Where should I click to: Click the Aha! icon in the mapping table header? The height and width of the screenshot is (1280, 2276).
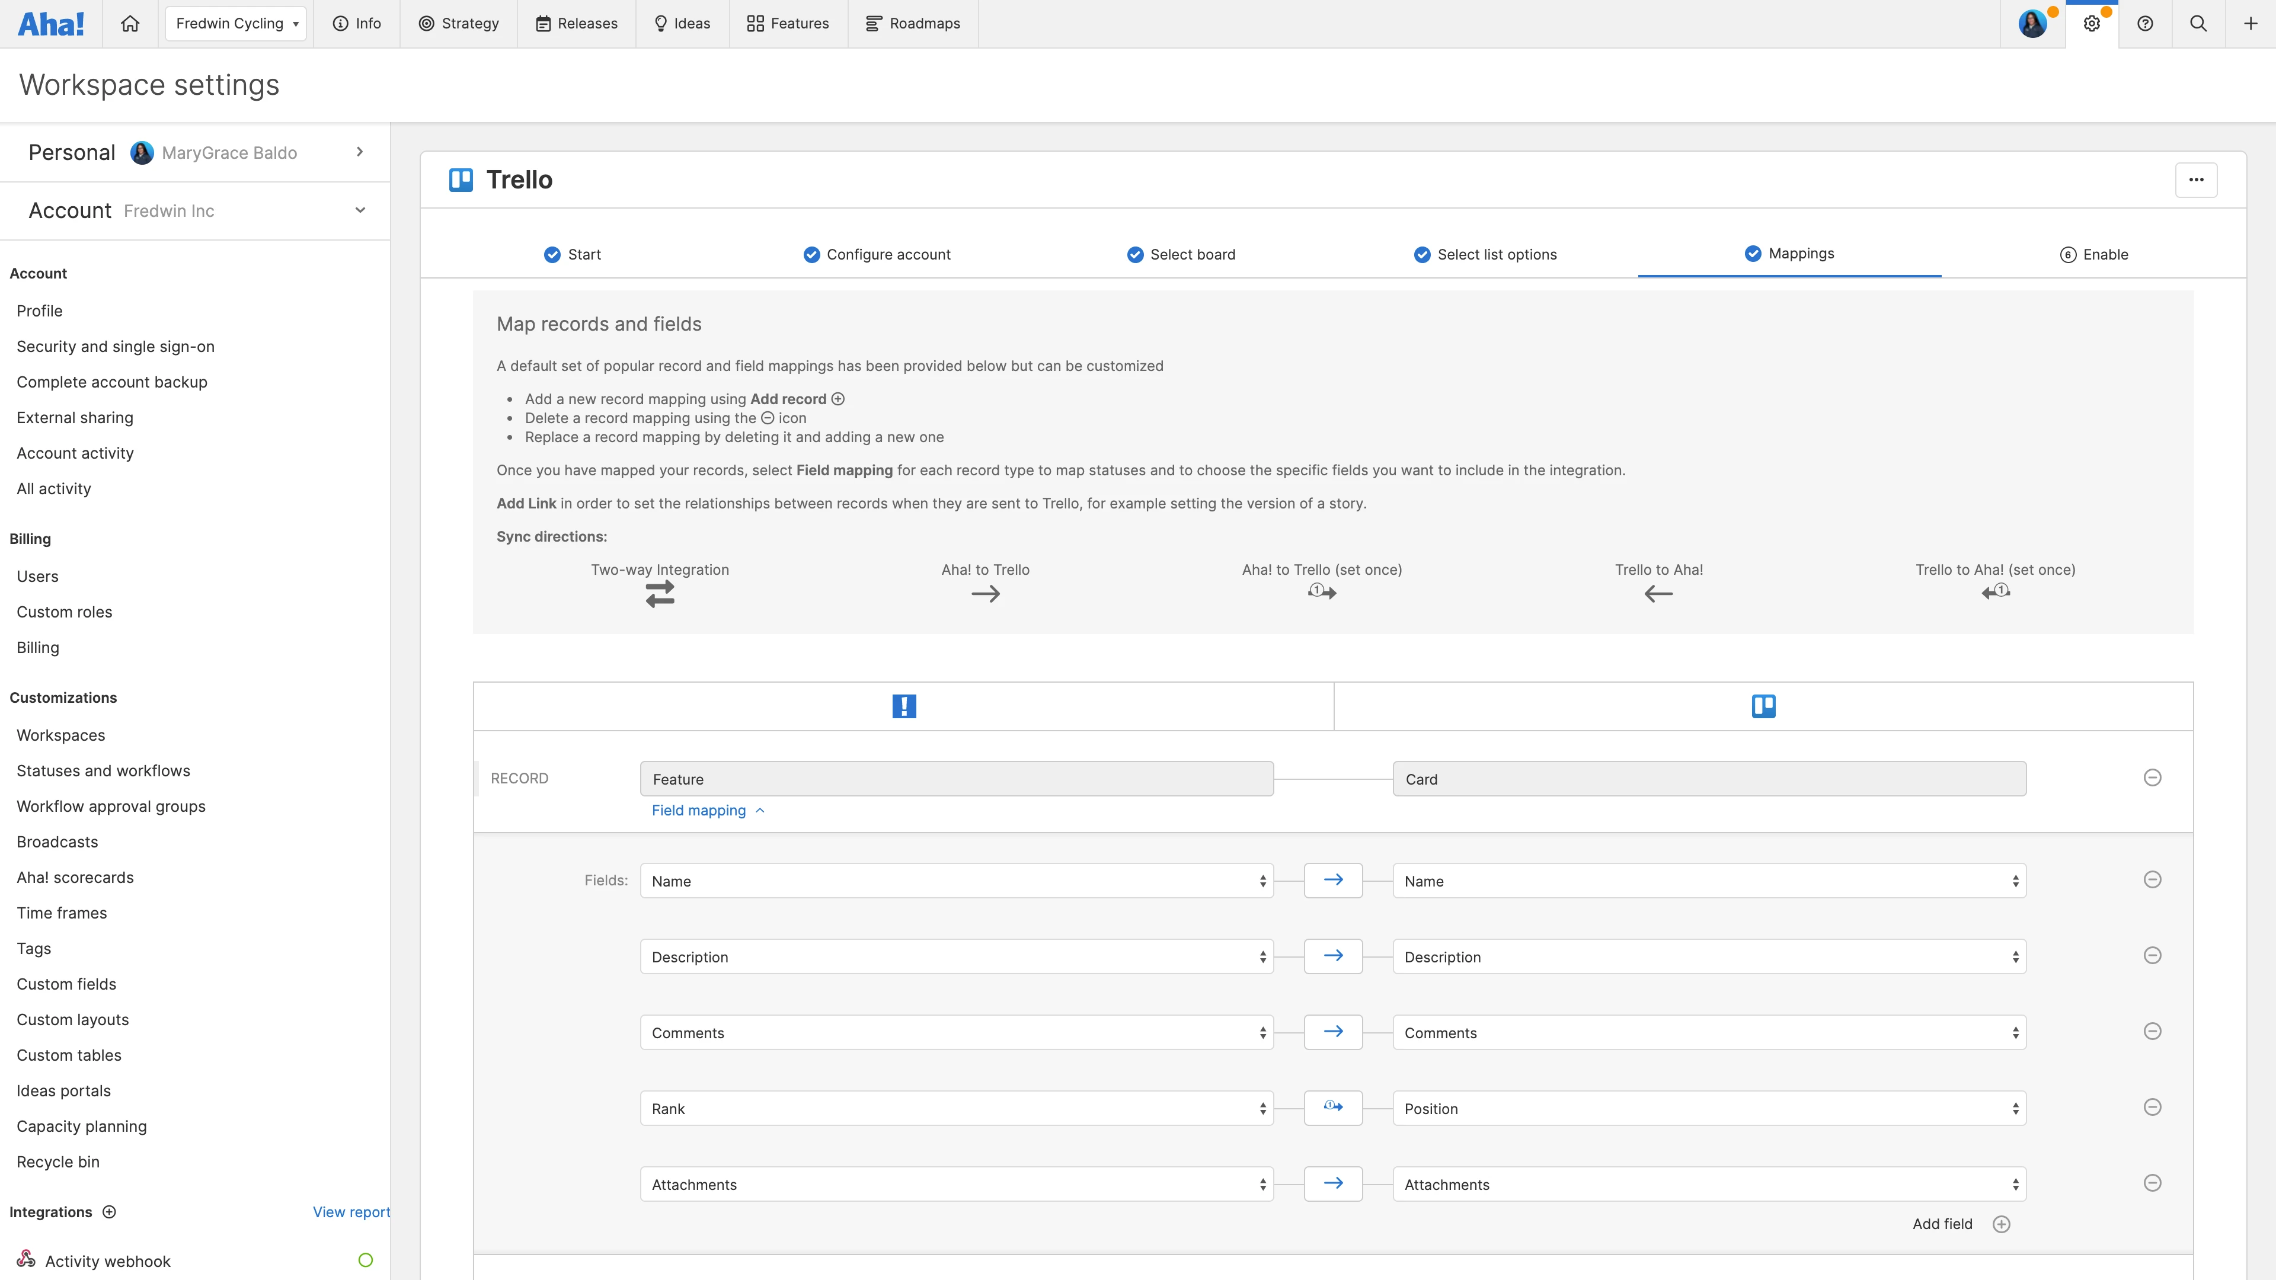903,706
